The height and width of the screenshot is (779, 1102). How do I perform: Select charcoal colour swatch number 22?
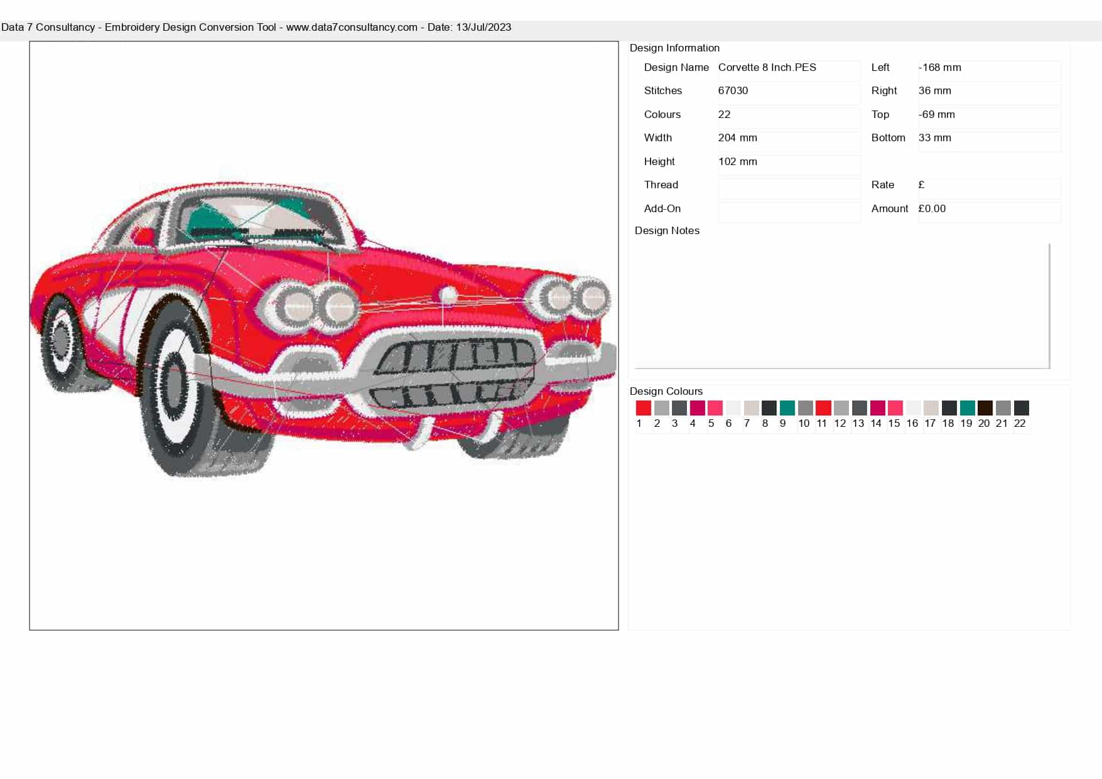[1022, 408]
